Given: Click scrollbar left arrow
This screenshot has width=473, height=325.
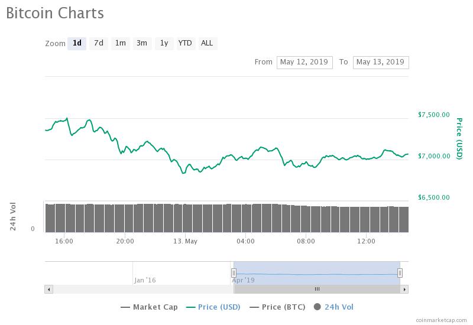Looking at the screenshot, I should point(48,289).
